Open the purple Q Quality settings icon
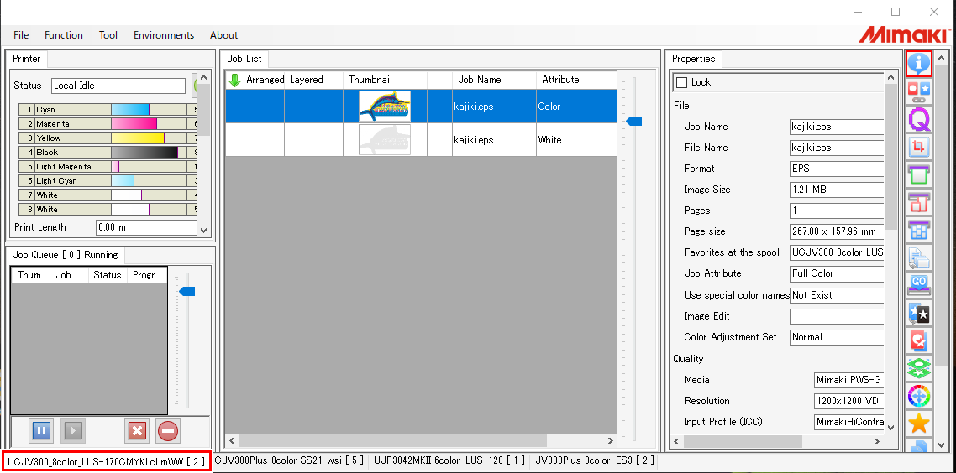Viewport: 956px width, 473px height. click(919, 119)
